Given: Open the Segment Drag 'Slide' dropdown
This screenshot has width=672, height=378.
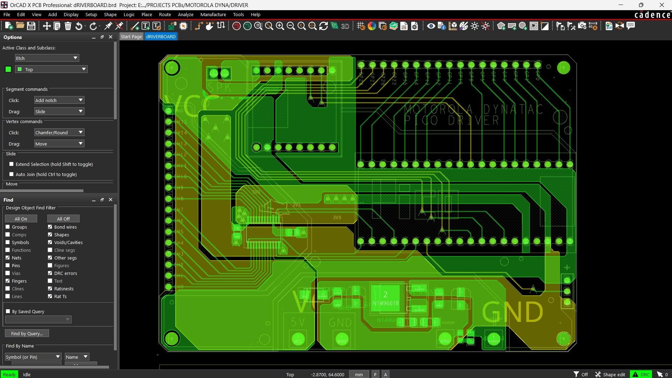Looking at the screenshot, I should (59, 112).
